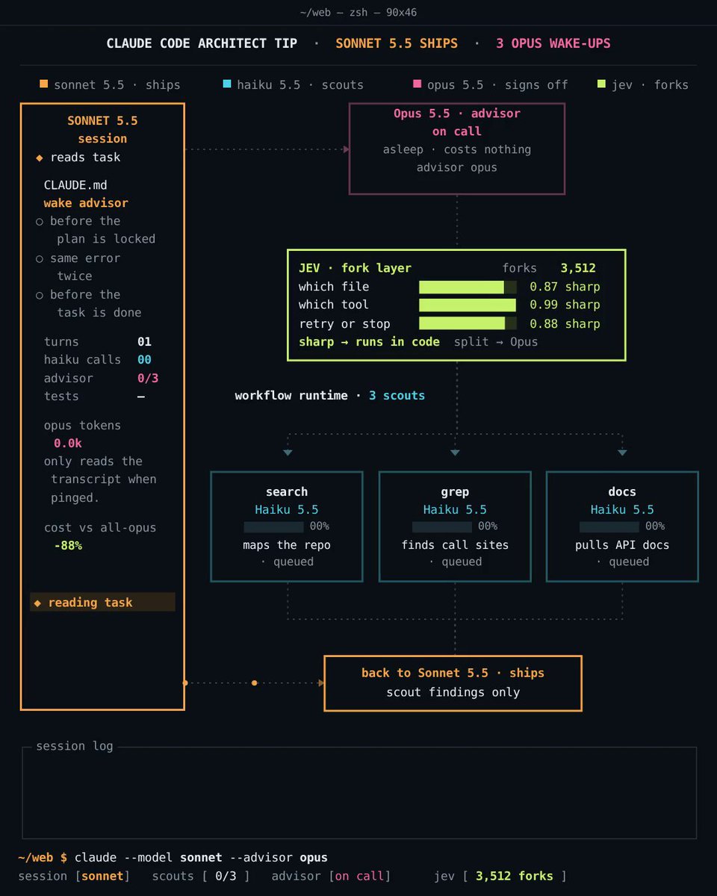The image size is (717, 896).
Task: Click the "3 OPUS WAKE-UPS" header label
Action: pyautogui.click(x=553, y=43)
